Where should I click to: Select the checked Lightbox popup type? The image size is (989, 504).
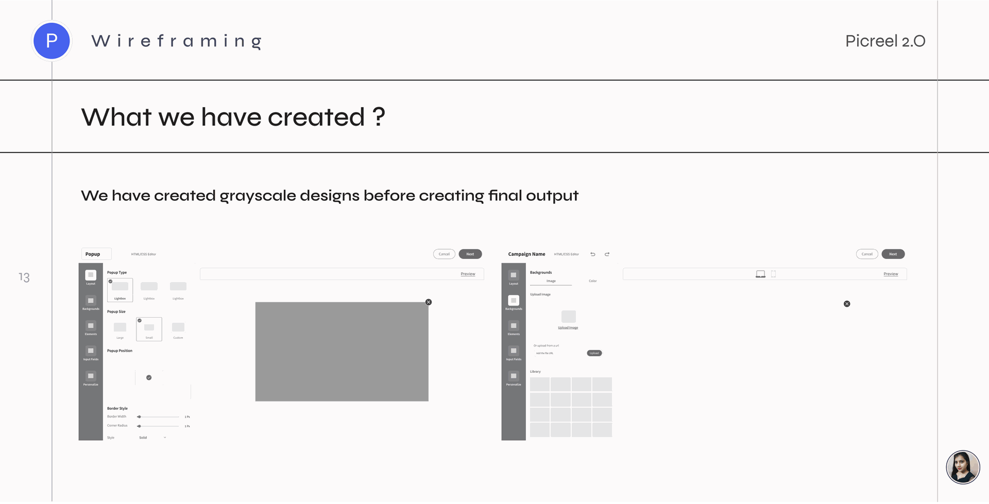tap(120, 290)
